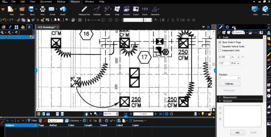Click the Add viewport button

[237, 132]
